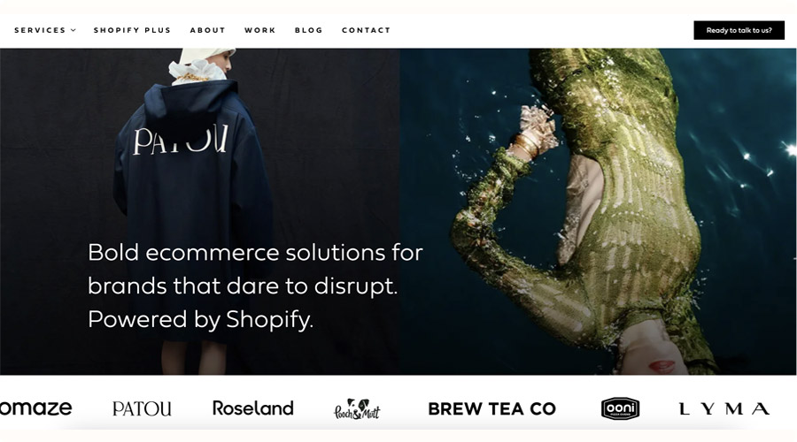This screenshot has width=797, height=442.
Task: Open the Shopify Plus page
Action: tap(132, 30)
